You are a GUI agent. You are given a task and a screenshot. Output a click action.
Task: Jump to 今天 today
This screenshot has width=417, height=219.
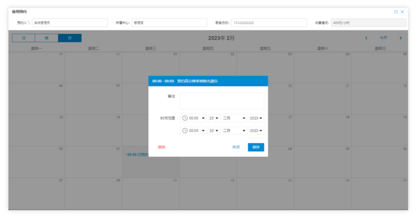[383, 38]
